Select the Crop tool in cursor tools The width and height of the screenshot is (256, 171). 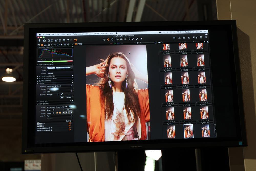(x=116, y=39)
